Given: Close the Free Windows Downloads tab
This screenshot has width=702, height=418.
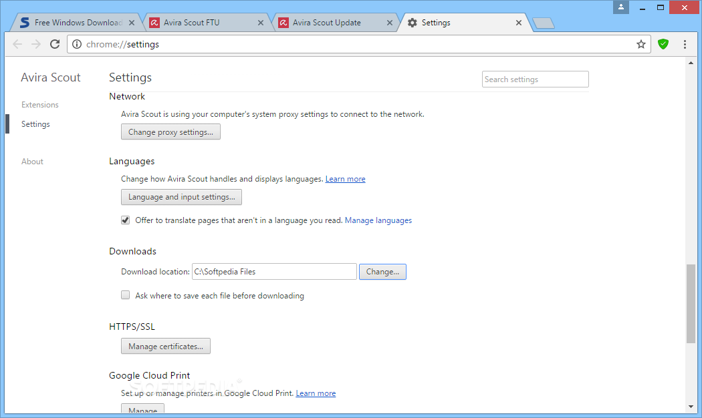Looking at the screenshot, I should click(x=132, y=23).
